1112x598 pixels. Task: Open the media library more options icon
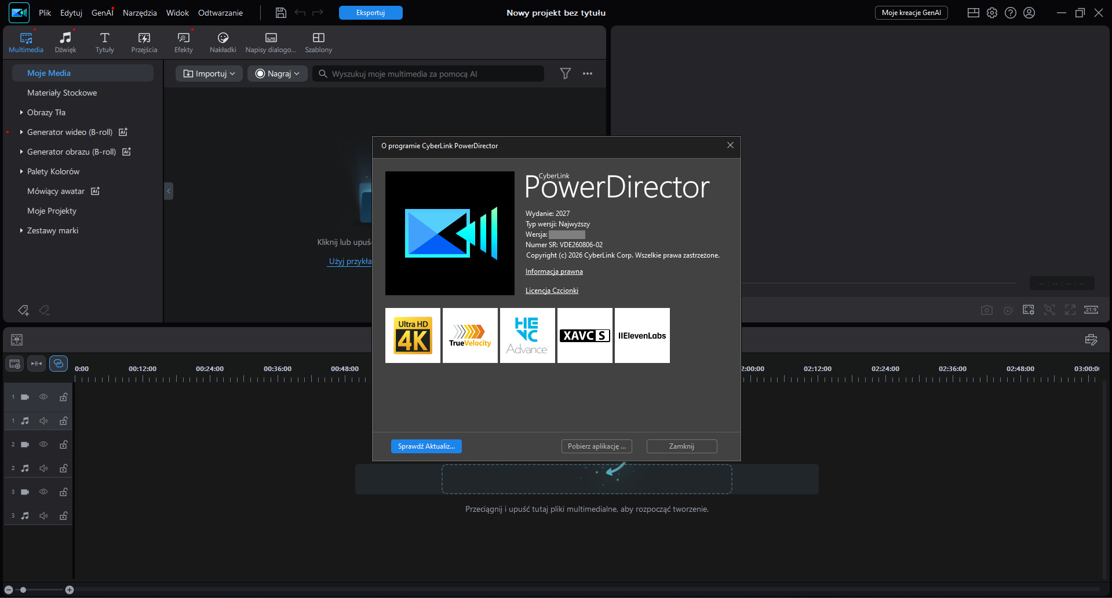588,74
